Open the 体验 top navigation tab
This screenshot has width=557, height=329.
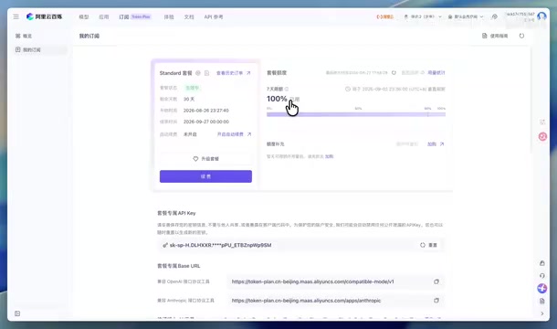coord(169,16)
